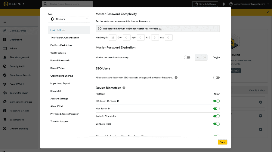This screenshot has width=272, height=152.
Task: Disable Mac Touch ID toggle
Action: pos(217,108)
